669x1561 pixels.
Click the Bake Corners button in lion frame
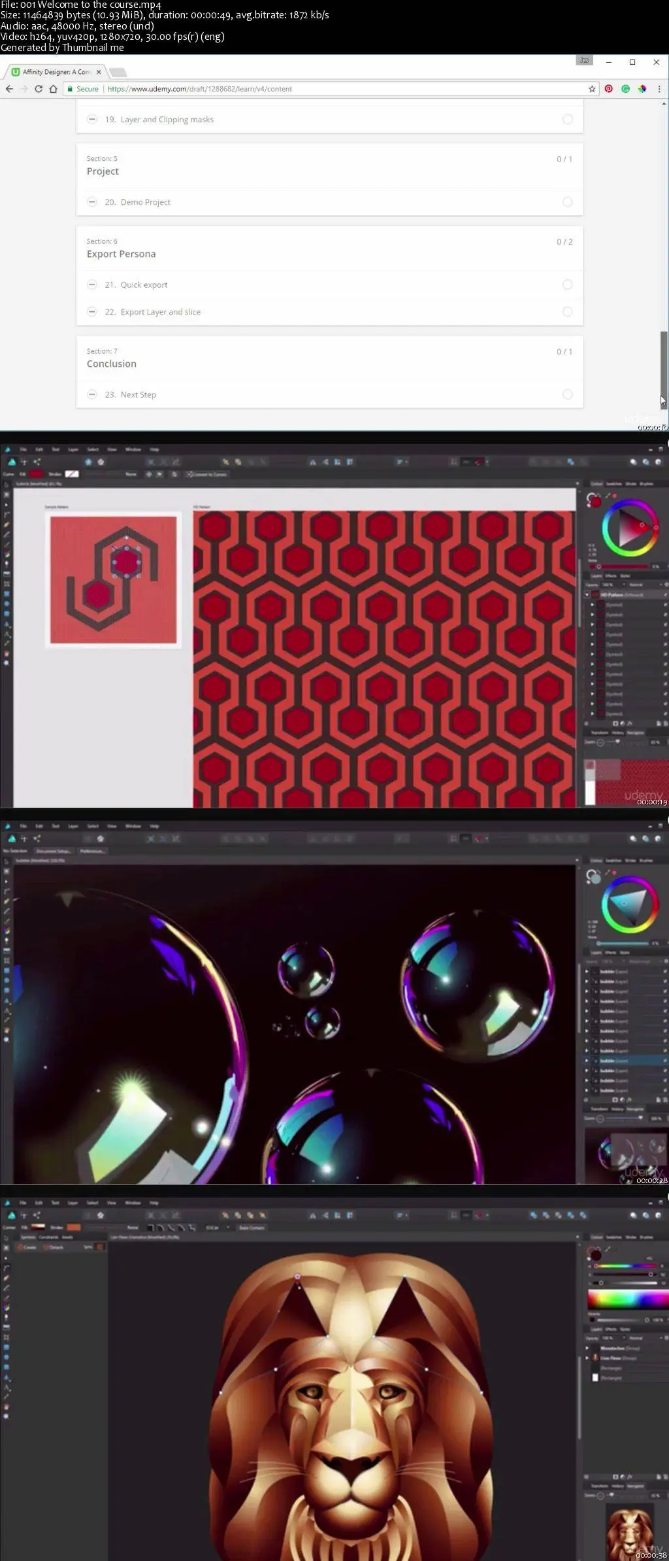point(252,1227)
